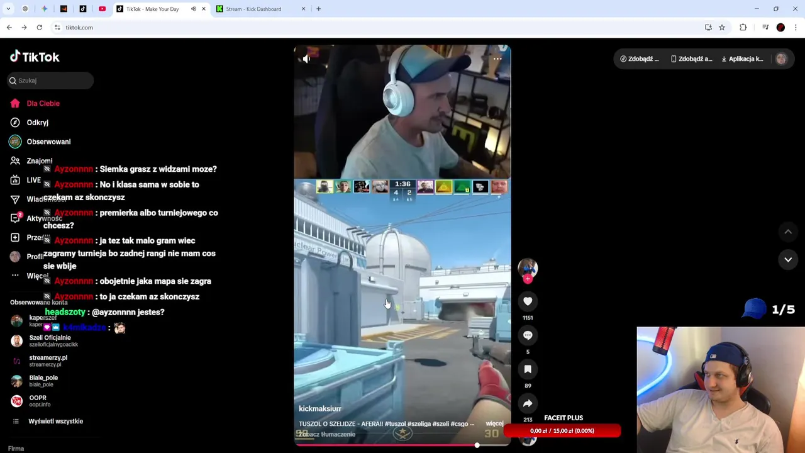Open comments via the speech bubble icon
This screenshot has width=805, height=453.
coord(528,335)
